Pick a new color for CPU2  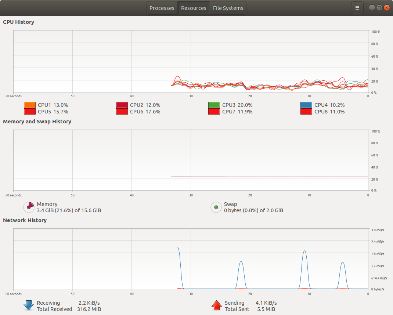click(x=122, y=105)
